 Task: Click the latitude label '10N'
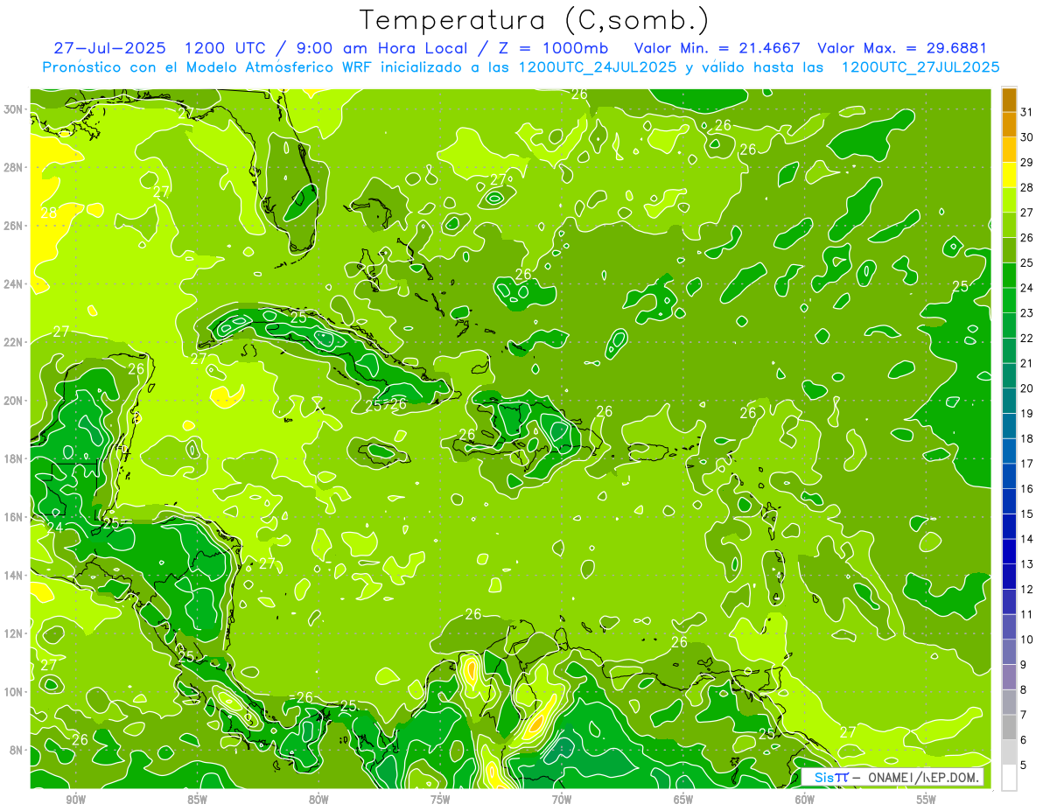[x=13, y=692]
